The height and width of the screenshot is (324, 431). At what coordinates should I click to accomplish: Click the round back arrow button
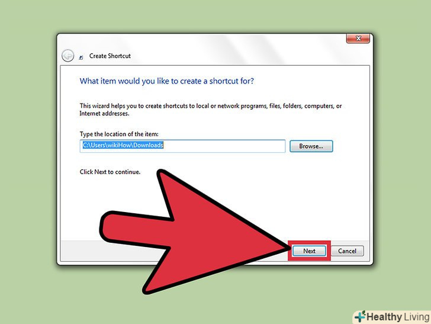point(67,56)
